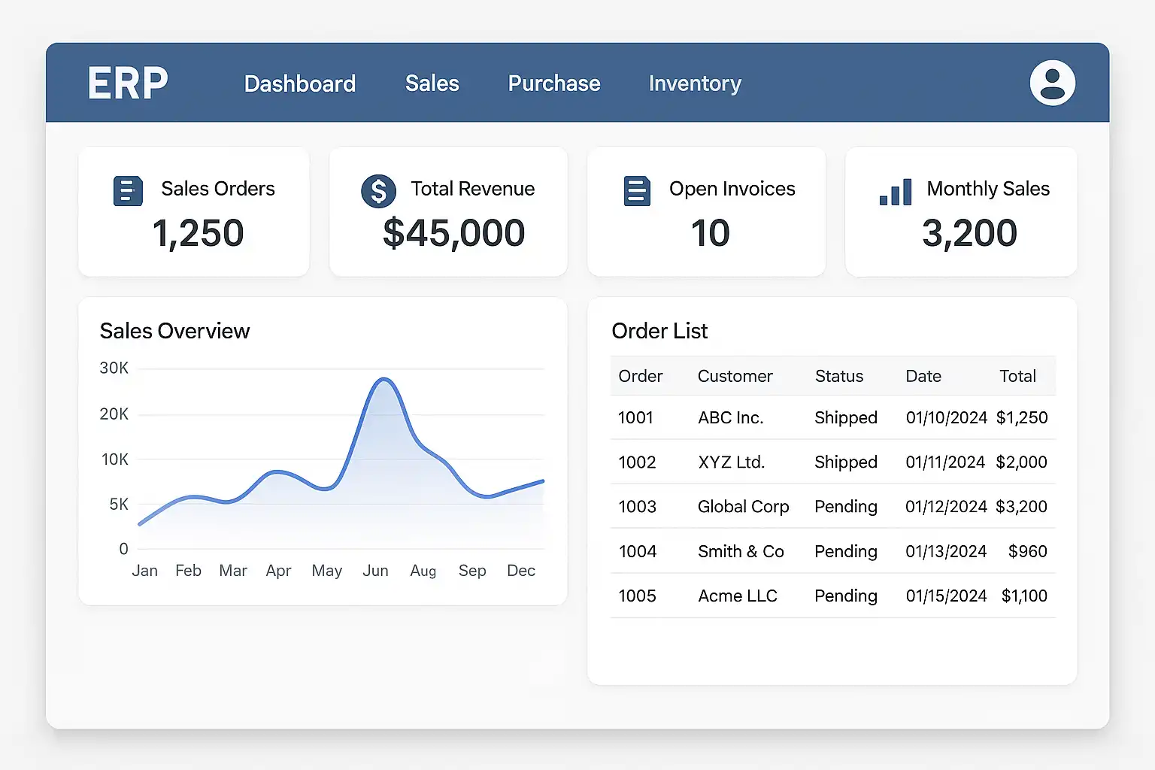
Task: Click the ERP logo
Action: [x=128, y=83]
